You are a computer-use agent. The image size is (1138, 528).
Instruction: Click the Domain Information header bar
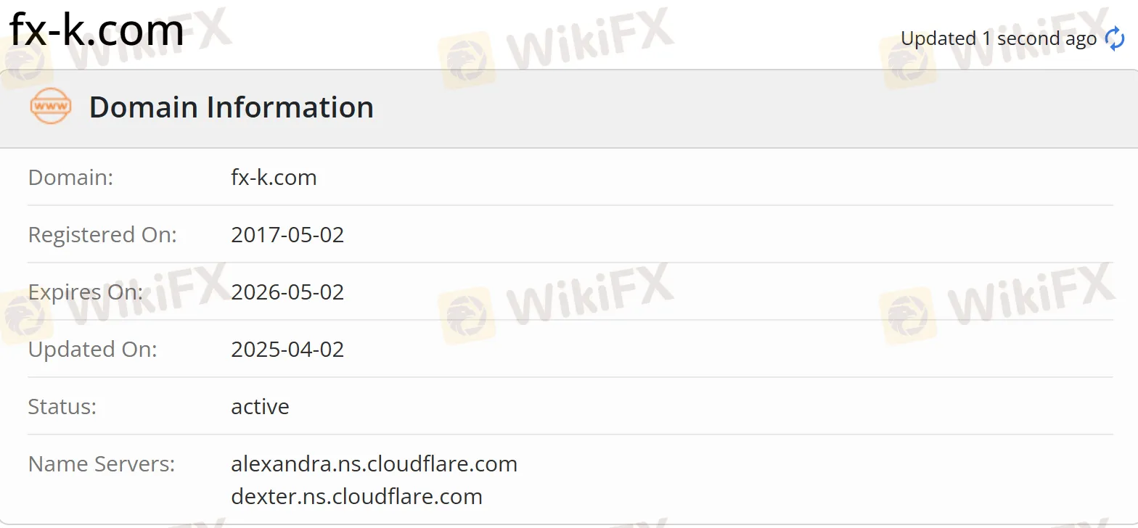point(231,107)
